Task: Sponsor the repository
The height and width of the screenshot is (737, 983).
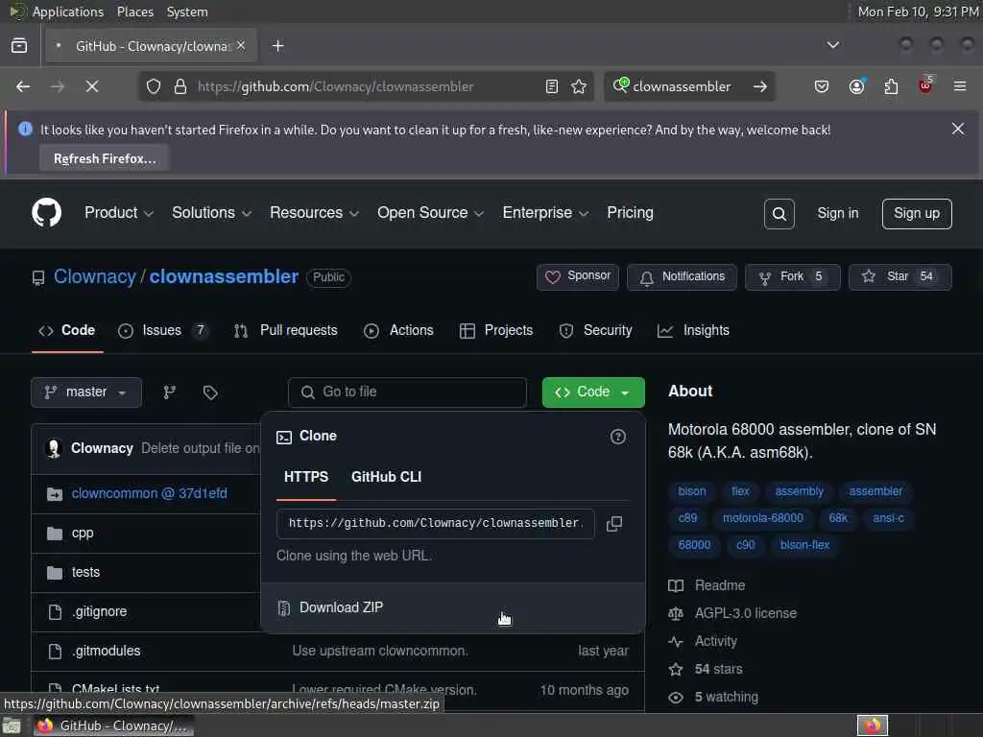Action: [x=577, y=276]
